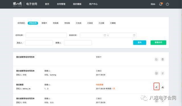The height and width of the screenshot is (106, 182).
Task: Delete the draft contract via the trash icon
Action: [x=163, y=60]
